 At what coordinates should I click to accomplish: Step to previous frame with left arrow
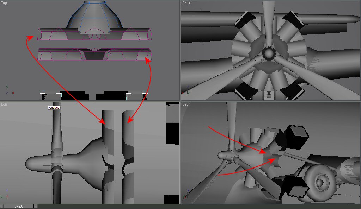[x=2, y=207]
